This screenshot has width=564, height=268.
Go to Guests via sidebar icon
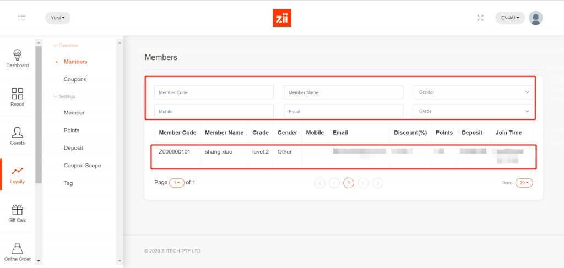18,133
